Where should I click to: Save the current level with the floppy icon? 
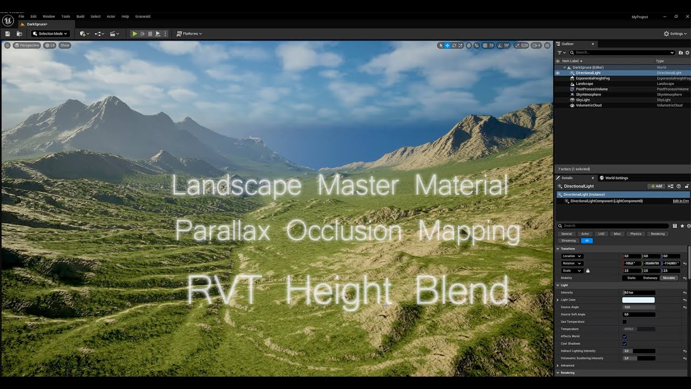[x=8, y=33]
